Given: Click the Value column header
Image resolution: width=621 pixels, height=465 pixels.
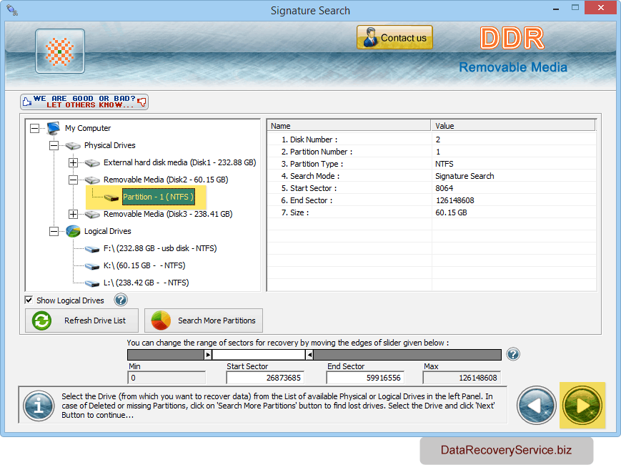Looking at the screenshot, I should pyautogui.click(x=513, y=126).
